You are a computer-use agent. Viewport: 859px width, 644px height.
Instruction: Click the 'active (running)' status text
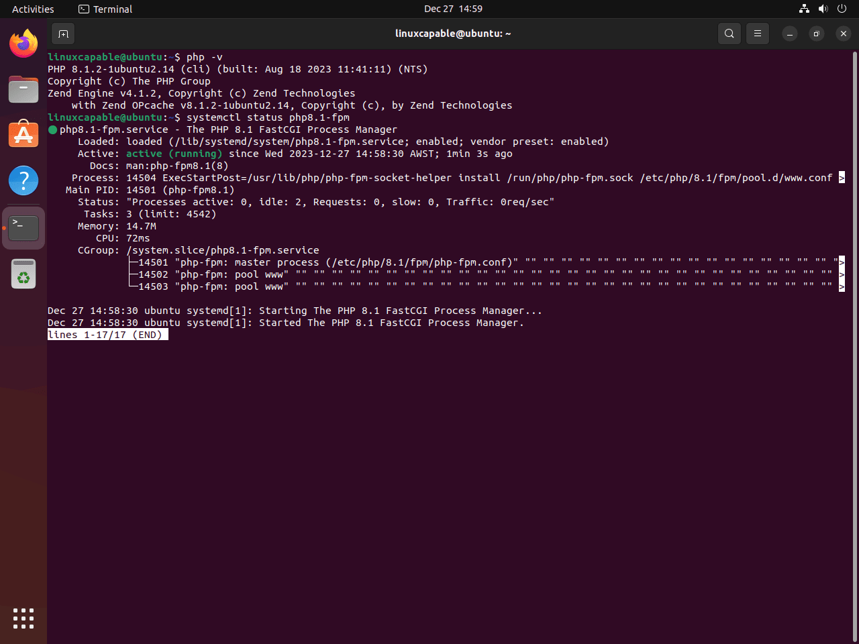click(x=174, y=154)
